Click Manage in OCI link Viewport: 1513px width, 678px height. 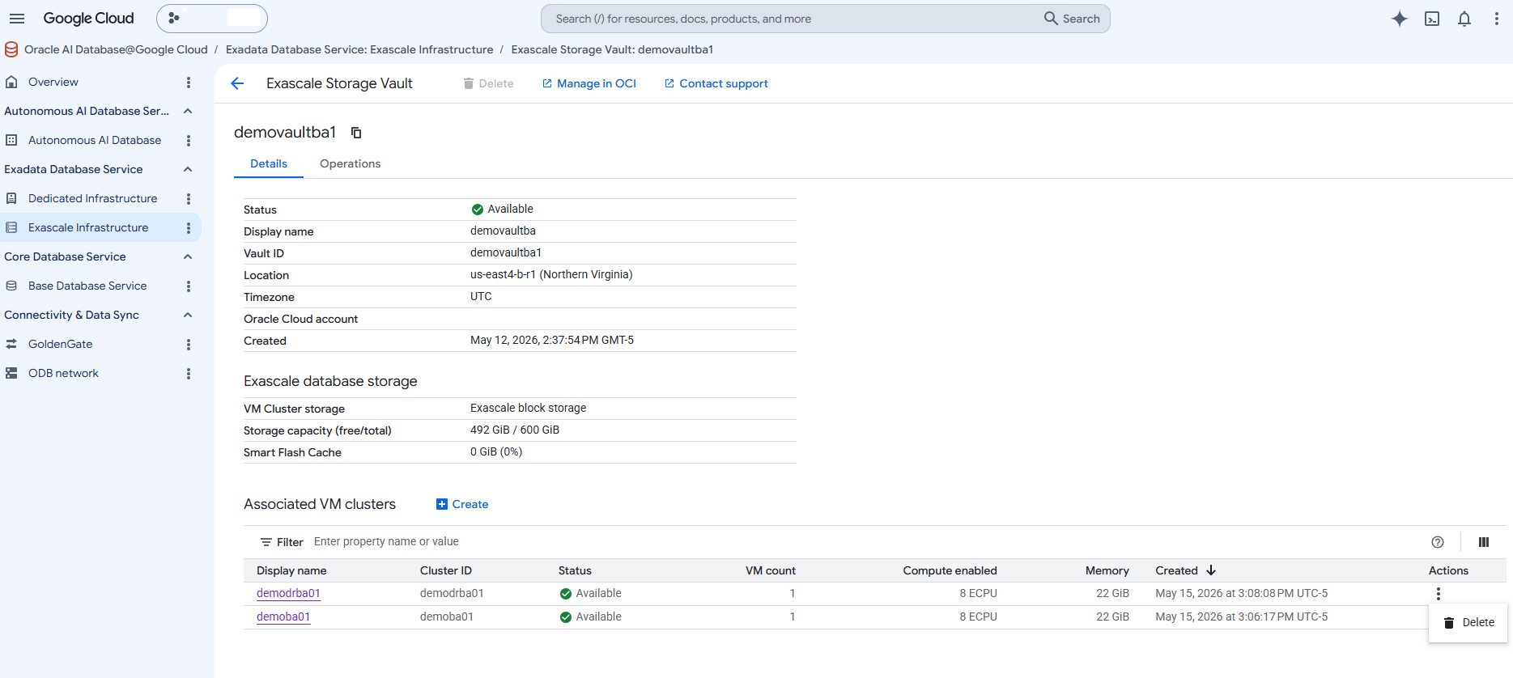point(589,83)
